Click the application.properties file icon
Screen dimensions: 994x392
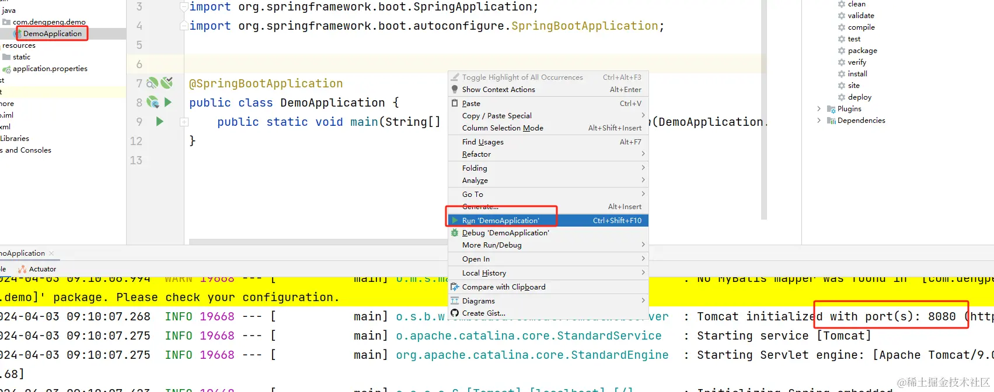6,69
